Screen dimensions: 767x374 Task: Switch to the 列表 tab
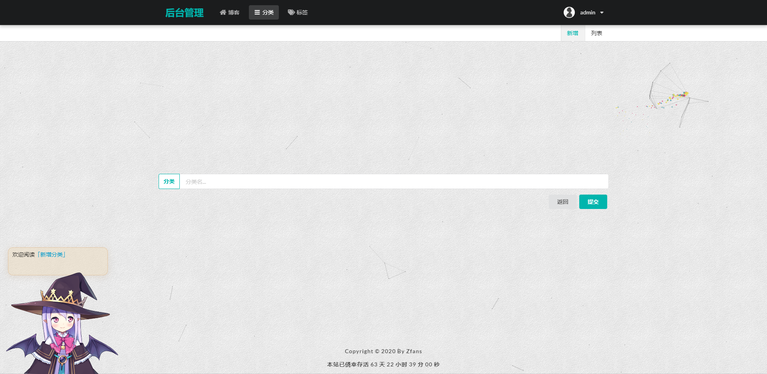coord(596,33)
